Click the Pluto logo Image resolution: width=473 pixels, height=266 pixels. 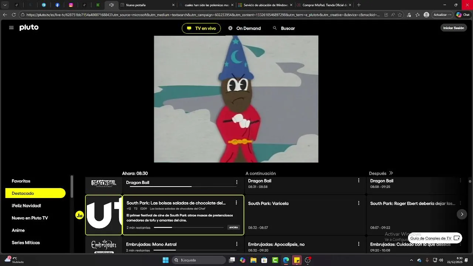[29, 28]
